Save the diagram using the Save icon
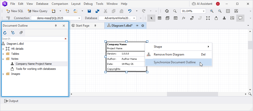The width and height of the screenshot is (253, 111). point(89,11)
